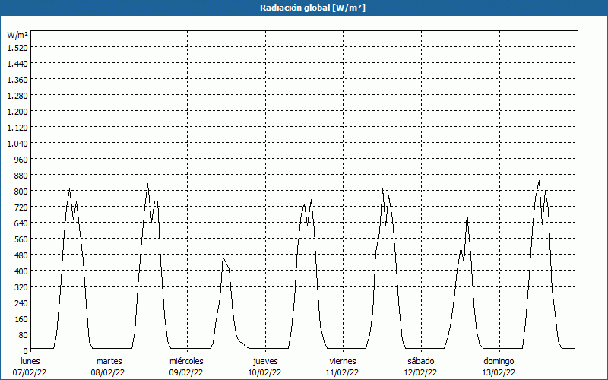Click the 720 y-axis value

[21, 207]
